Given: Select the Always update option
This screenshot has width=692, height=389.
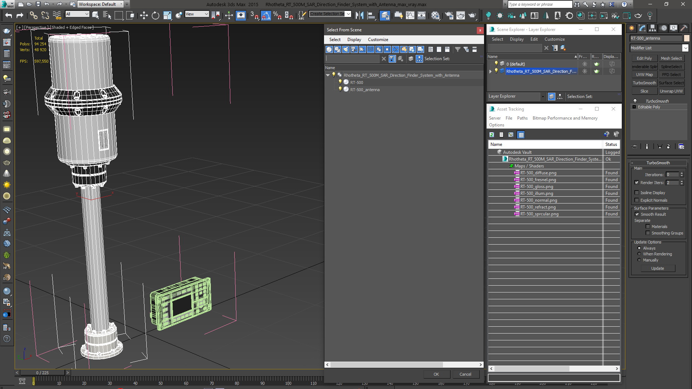Looking at the screenshot, I should point(639,248).
